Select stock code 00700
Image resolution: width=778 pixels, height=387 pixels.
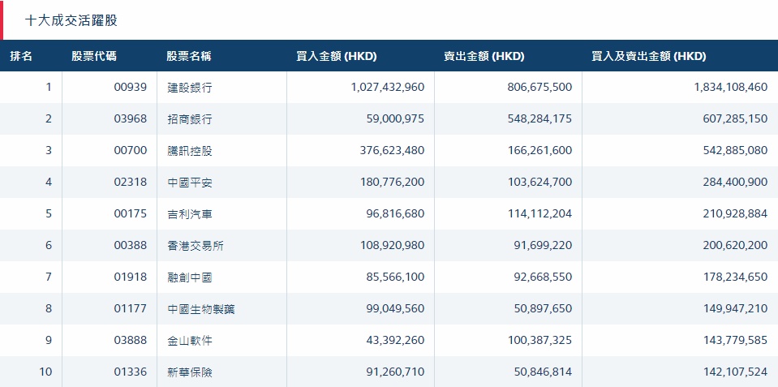131,151
